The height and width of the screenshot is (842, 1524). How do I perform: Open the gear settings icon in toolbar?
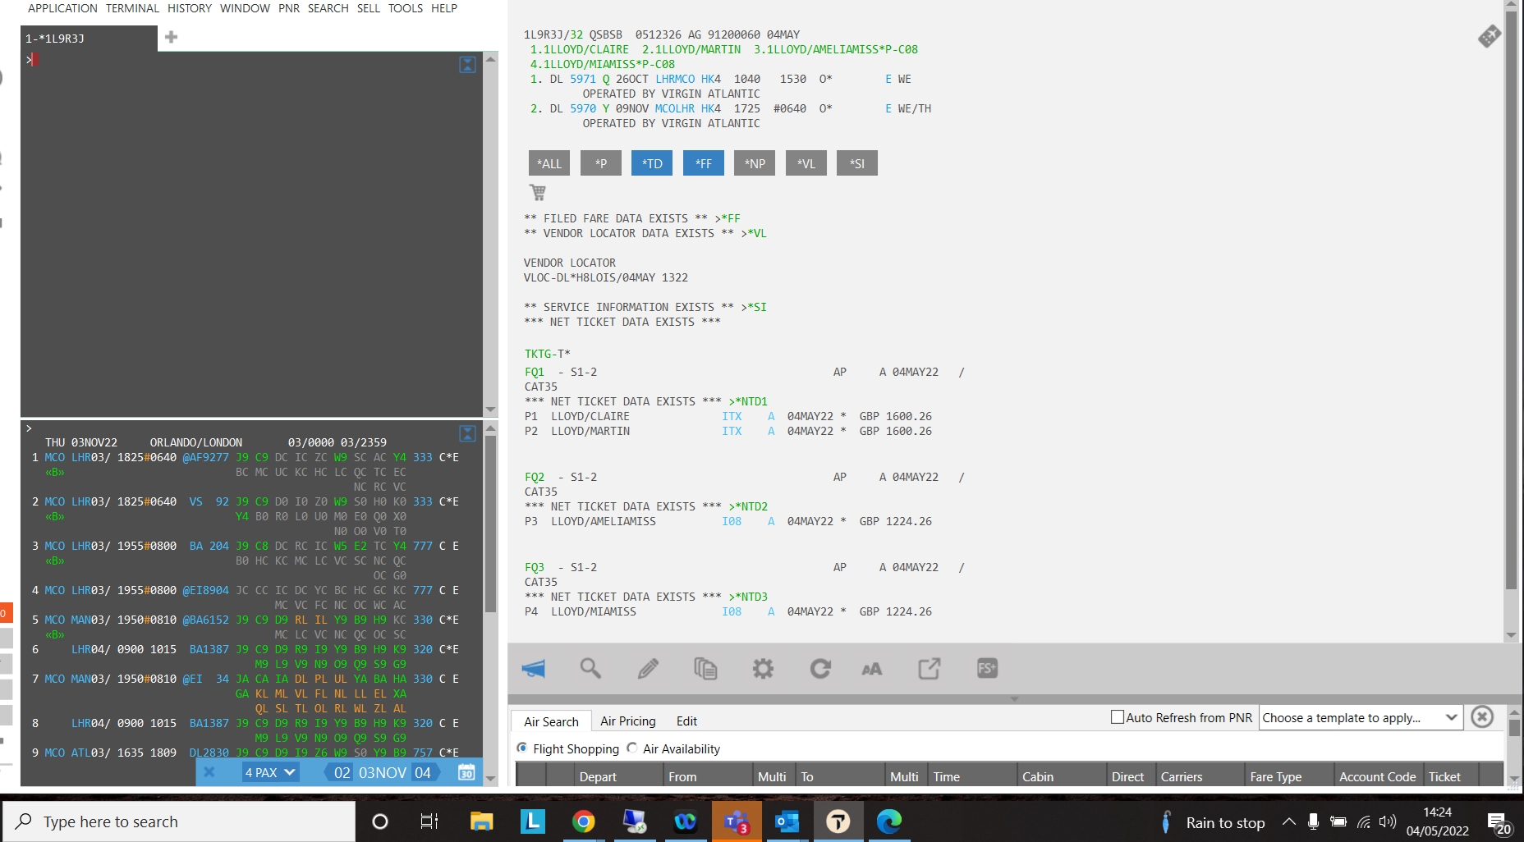[763, 669]
